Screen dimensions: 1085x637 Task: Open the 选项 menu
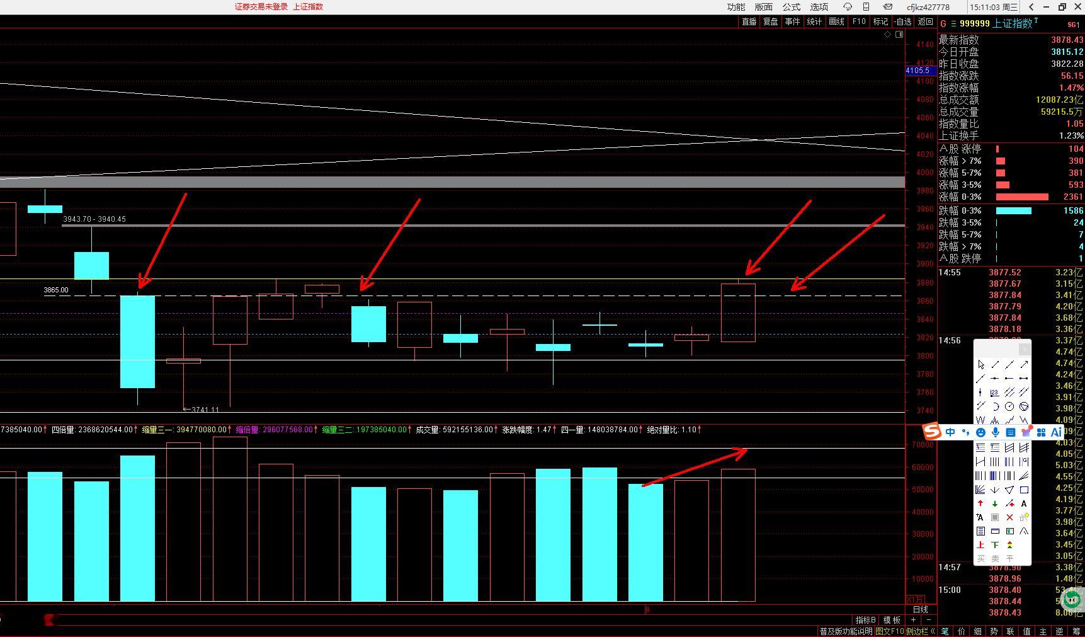(x=819, y=7)
